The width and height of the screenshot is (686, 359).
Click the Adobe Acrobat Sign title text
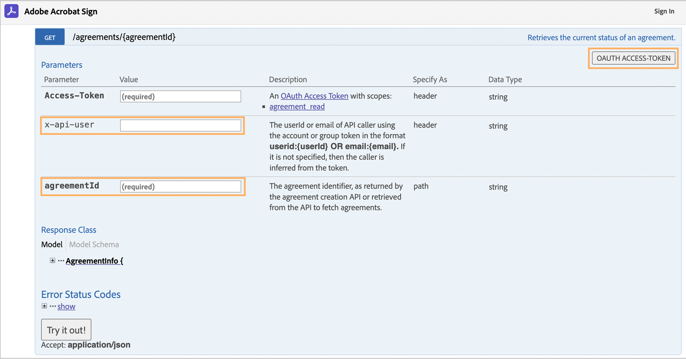[x=61, y=12]
